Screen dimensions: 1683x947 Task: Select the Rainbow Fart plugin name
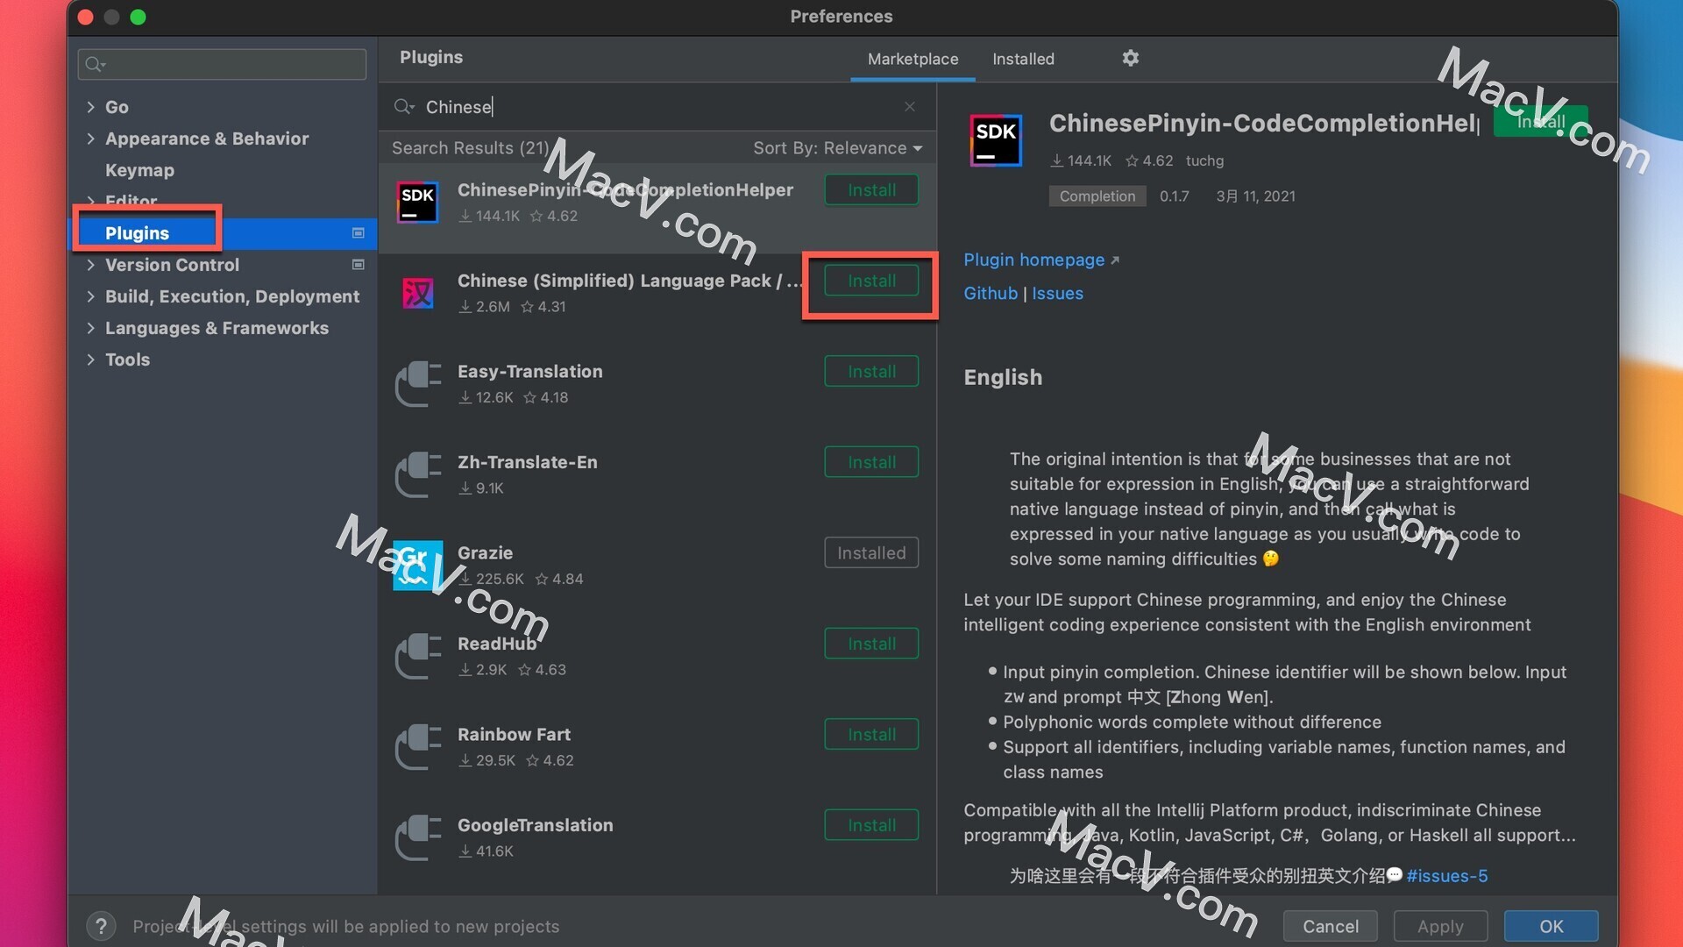514,734
